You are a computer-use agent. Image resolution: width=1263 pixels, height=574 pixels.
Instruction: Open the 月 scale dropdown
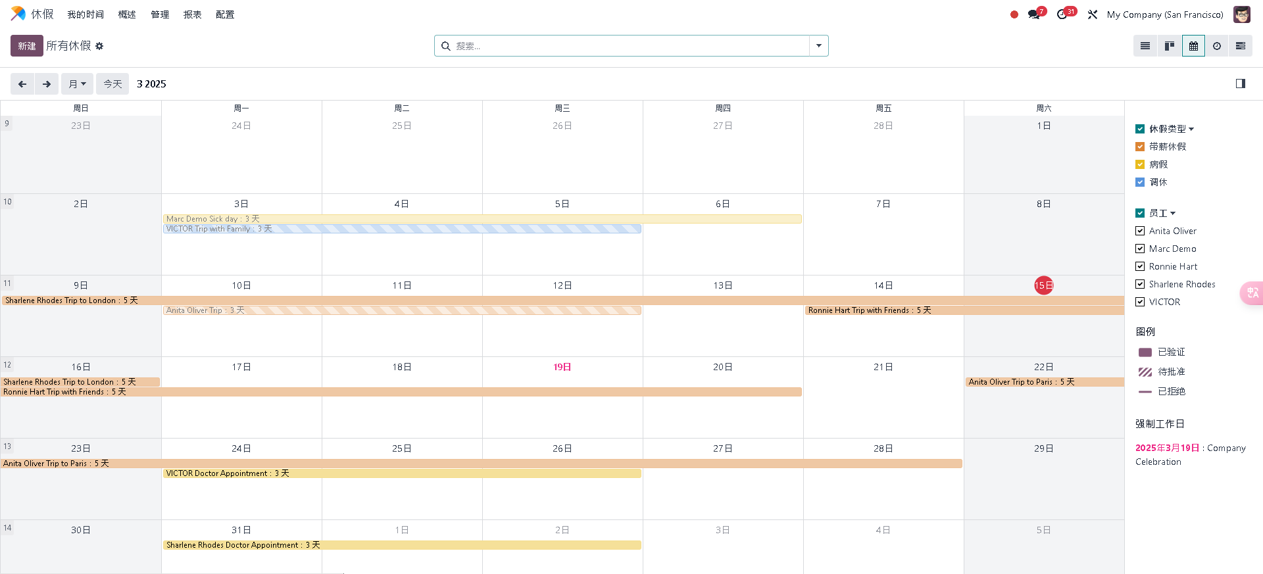point(77,84)
